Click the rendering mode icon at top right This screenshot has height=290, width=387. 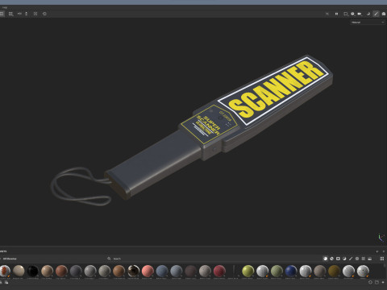pos(384,14)
